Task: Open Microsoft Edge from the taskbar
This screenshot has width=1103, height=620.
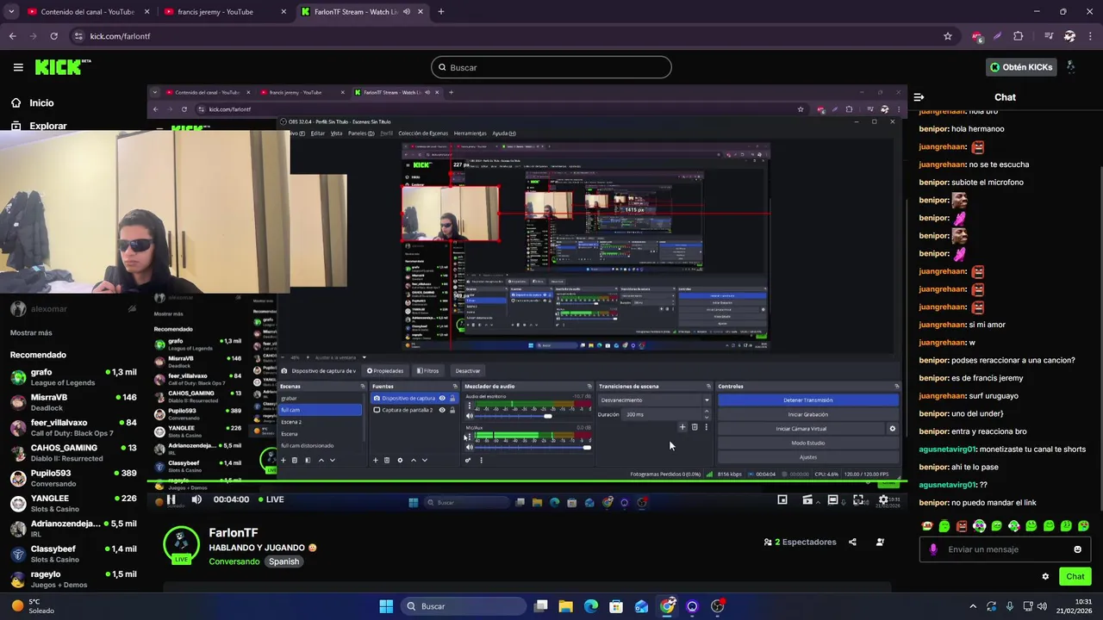Action: click(x=591, y=606)
